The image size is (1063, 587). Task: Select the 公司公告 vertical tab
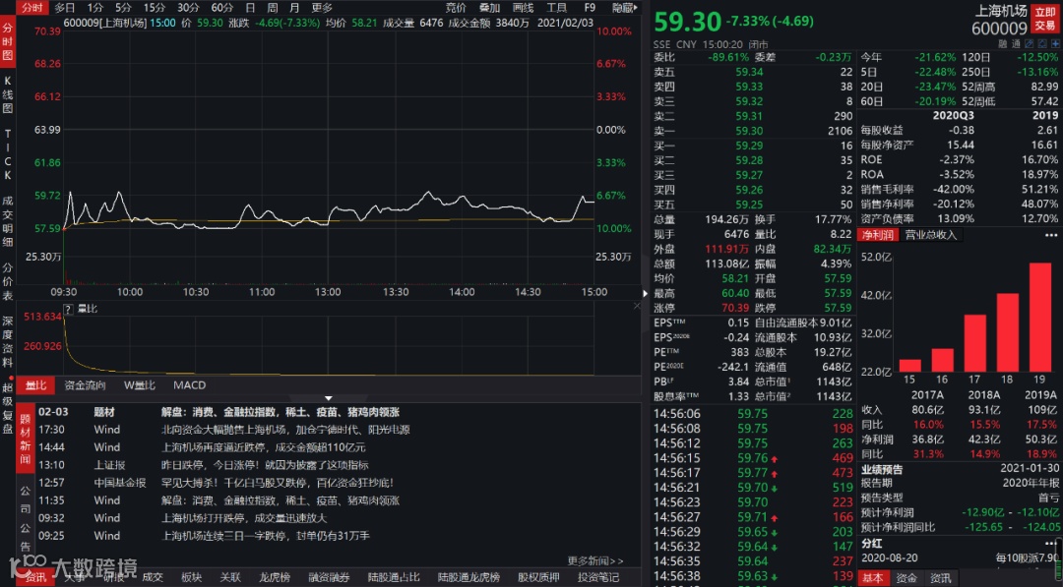click(25, 518)
